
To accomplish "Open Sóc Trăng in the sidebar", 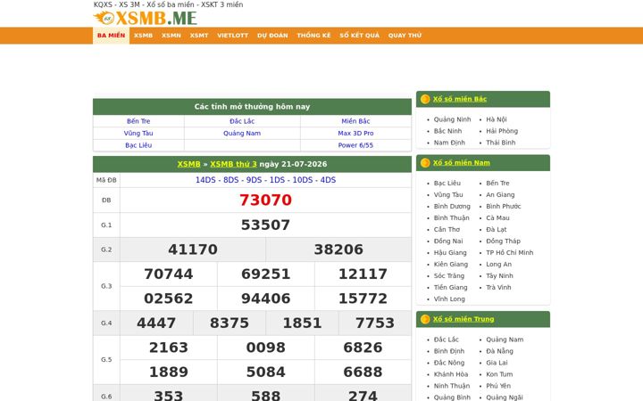I will point(449,275).
